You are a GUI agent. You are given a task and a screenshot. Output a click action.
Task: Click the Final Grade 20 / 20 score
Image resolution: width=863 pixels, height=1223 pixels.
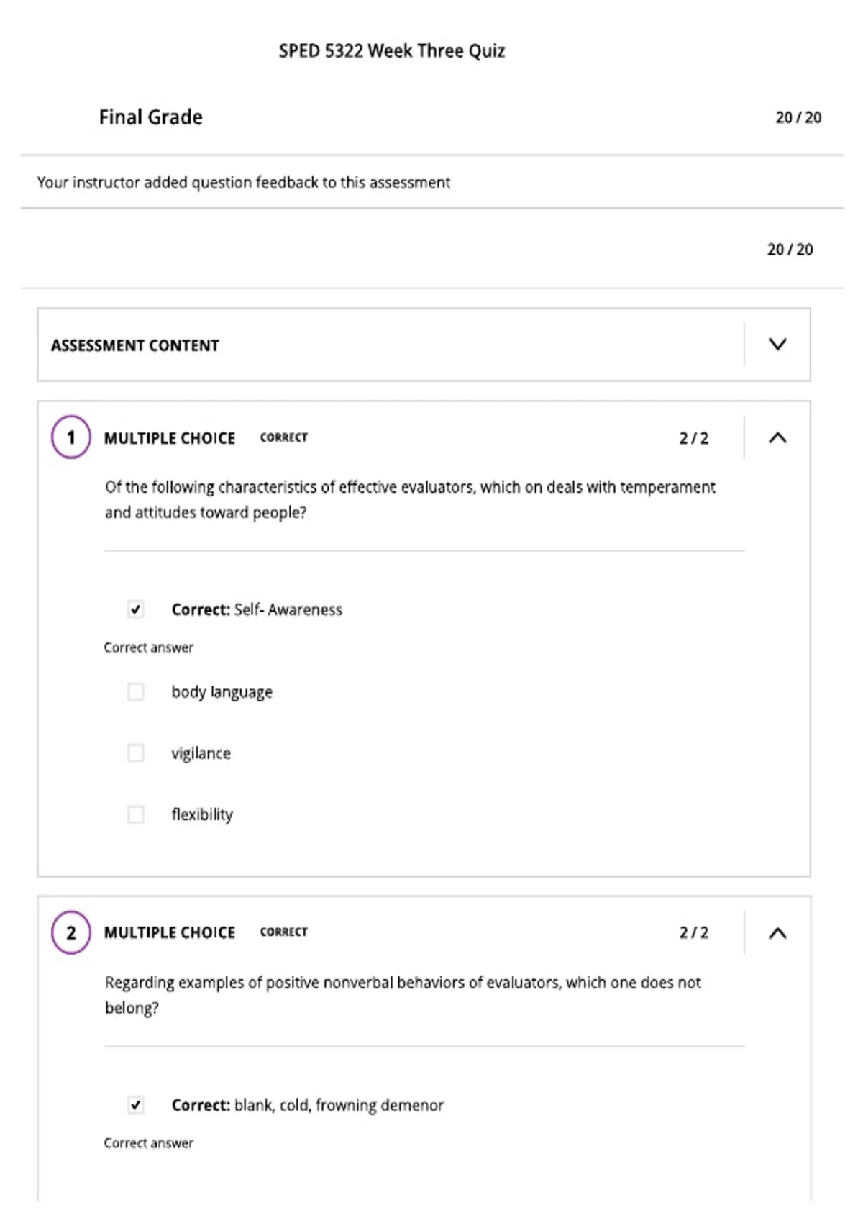[798, 117]
